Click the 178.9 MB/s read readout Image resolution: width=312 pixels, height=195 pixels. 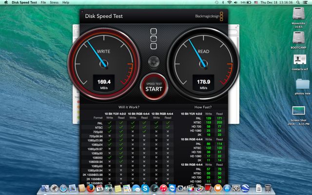(203, 84)
